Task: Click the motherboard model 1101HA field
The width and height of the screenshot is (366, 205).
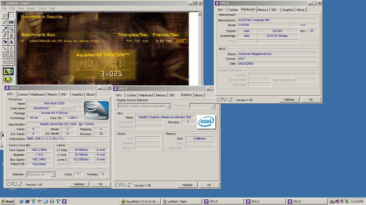Action: (x=263, y=25)
